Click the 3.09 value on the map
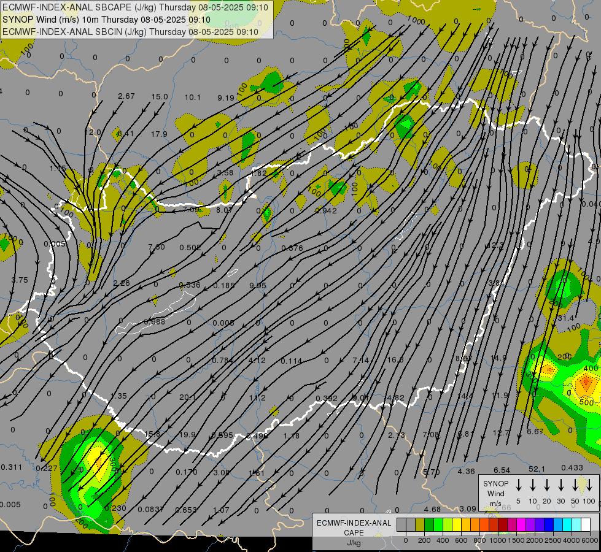 point(468,508)
